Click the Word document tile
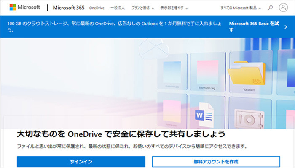Viewport: 295px width, 168px height. (207, 112)
